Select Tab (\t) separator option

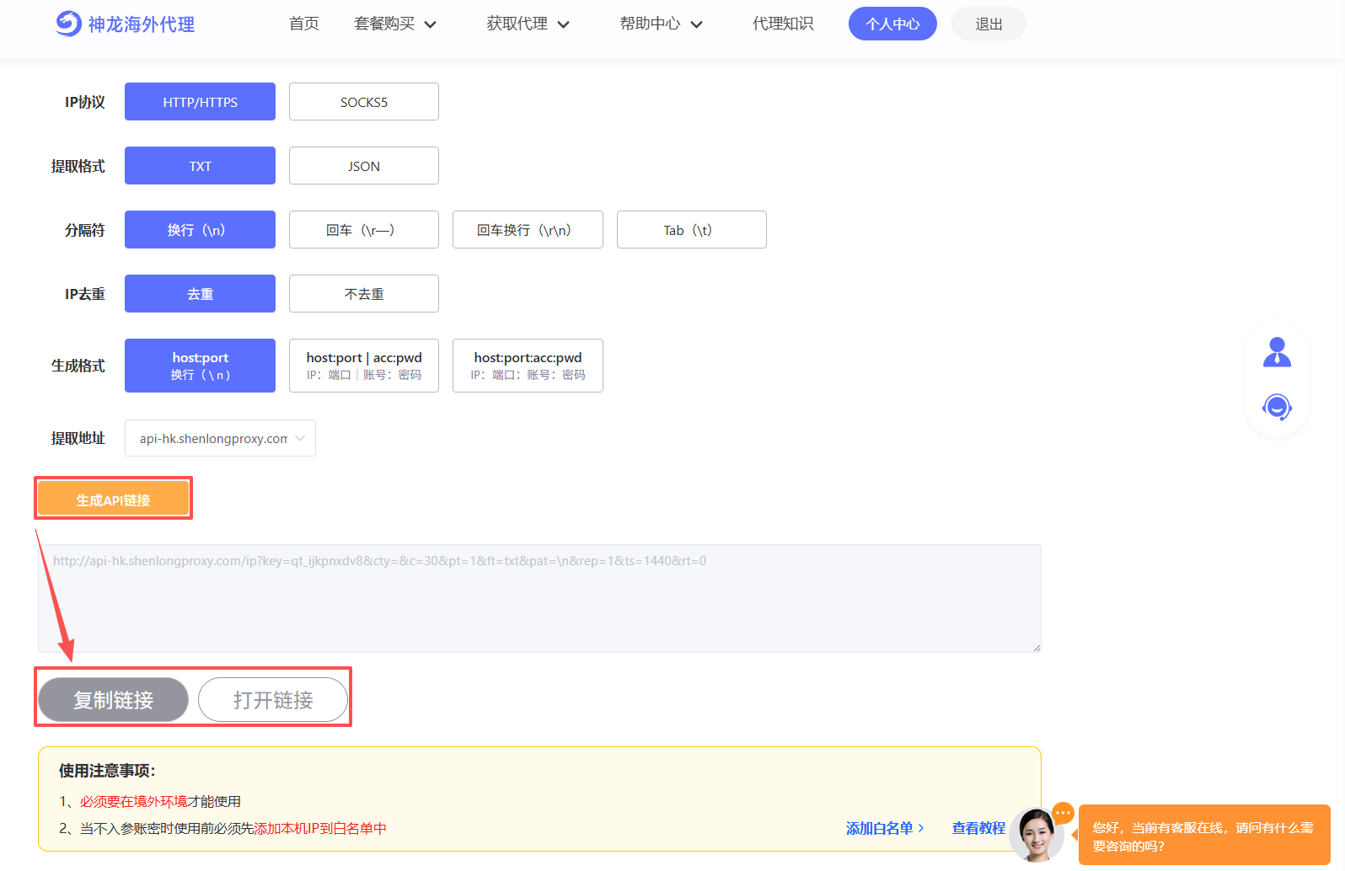[691, 230]
